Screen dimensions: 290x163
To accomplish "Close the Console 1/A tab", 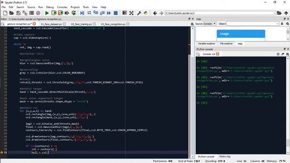I will [217, 54].
